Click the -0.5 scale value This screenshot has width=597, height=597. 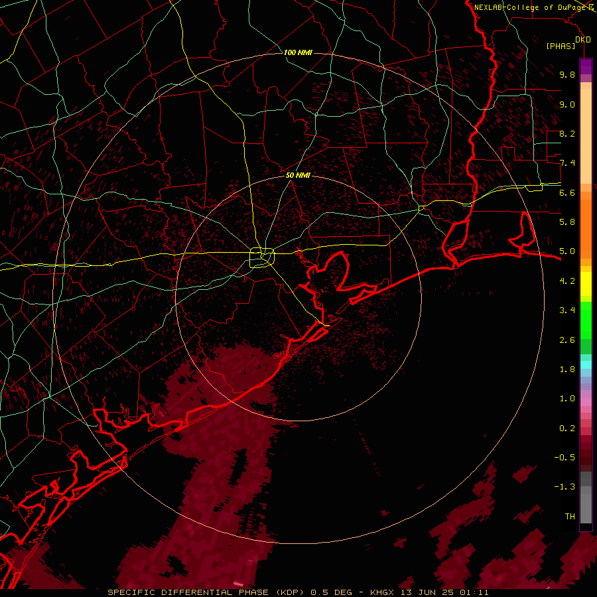564,458
